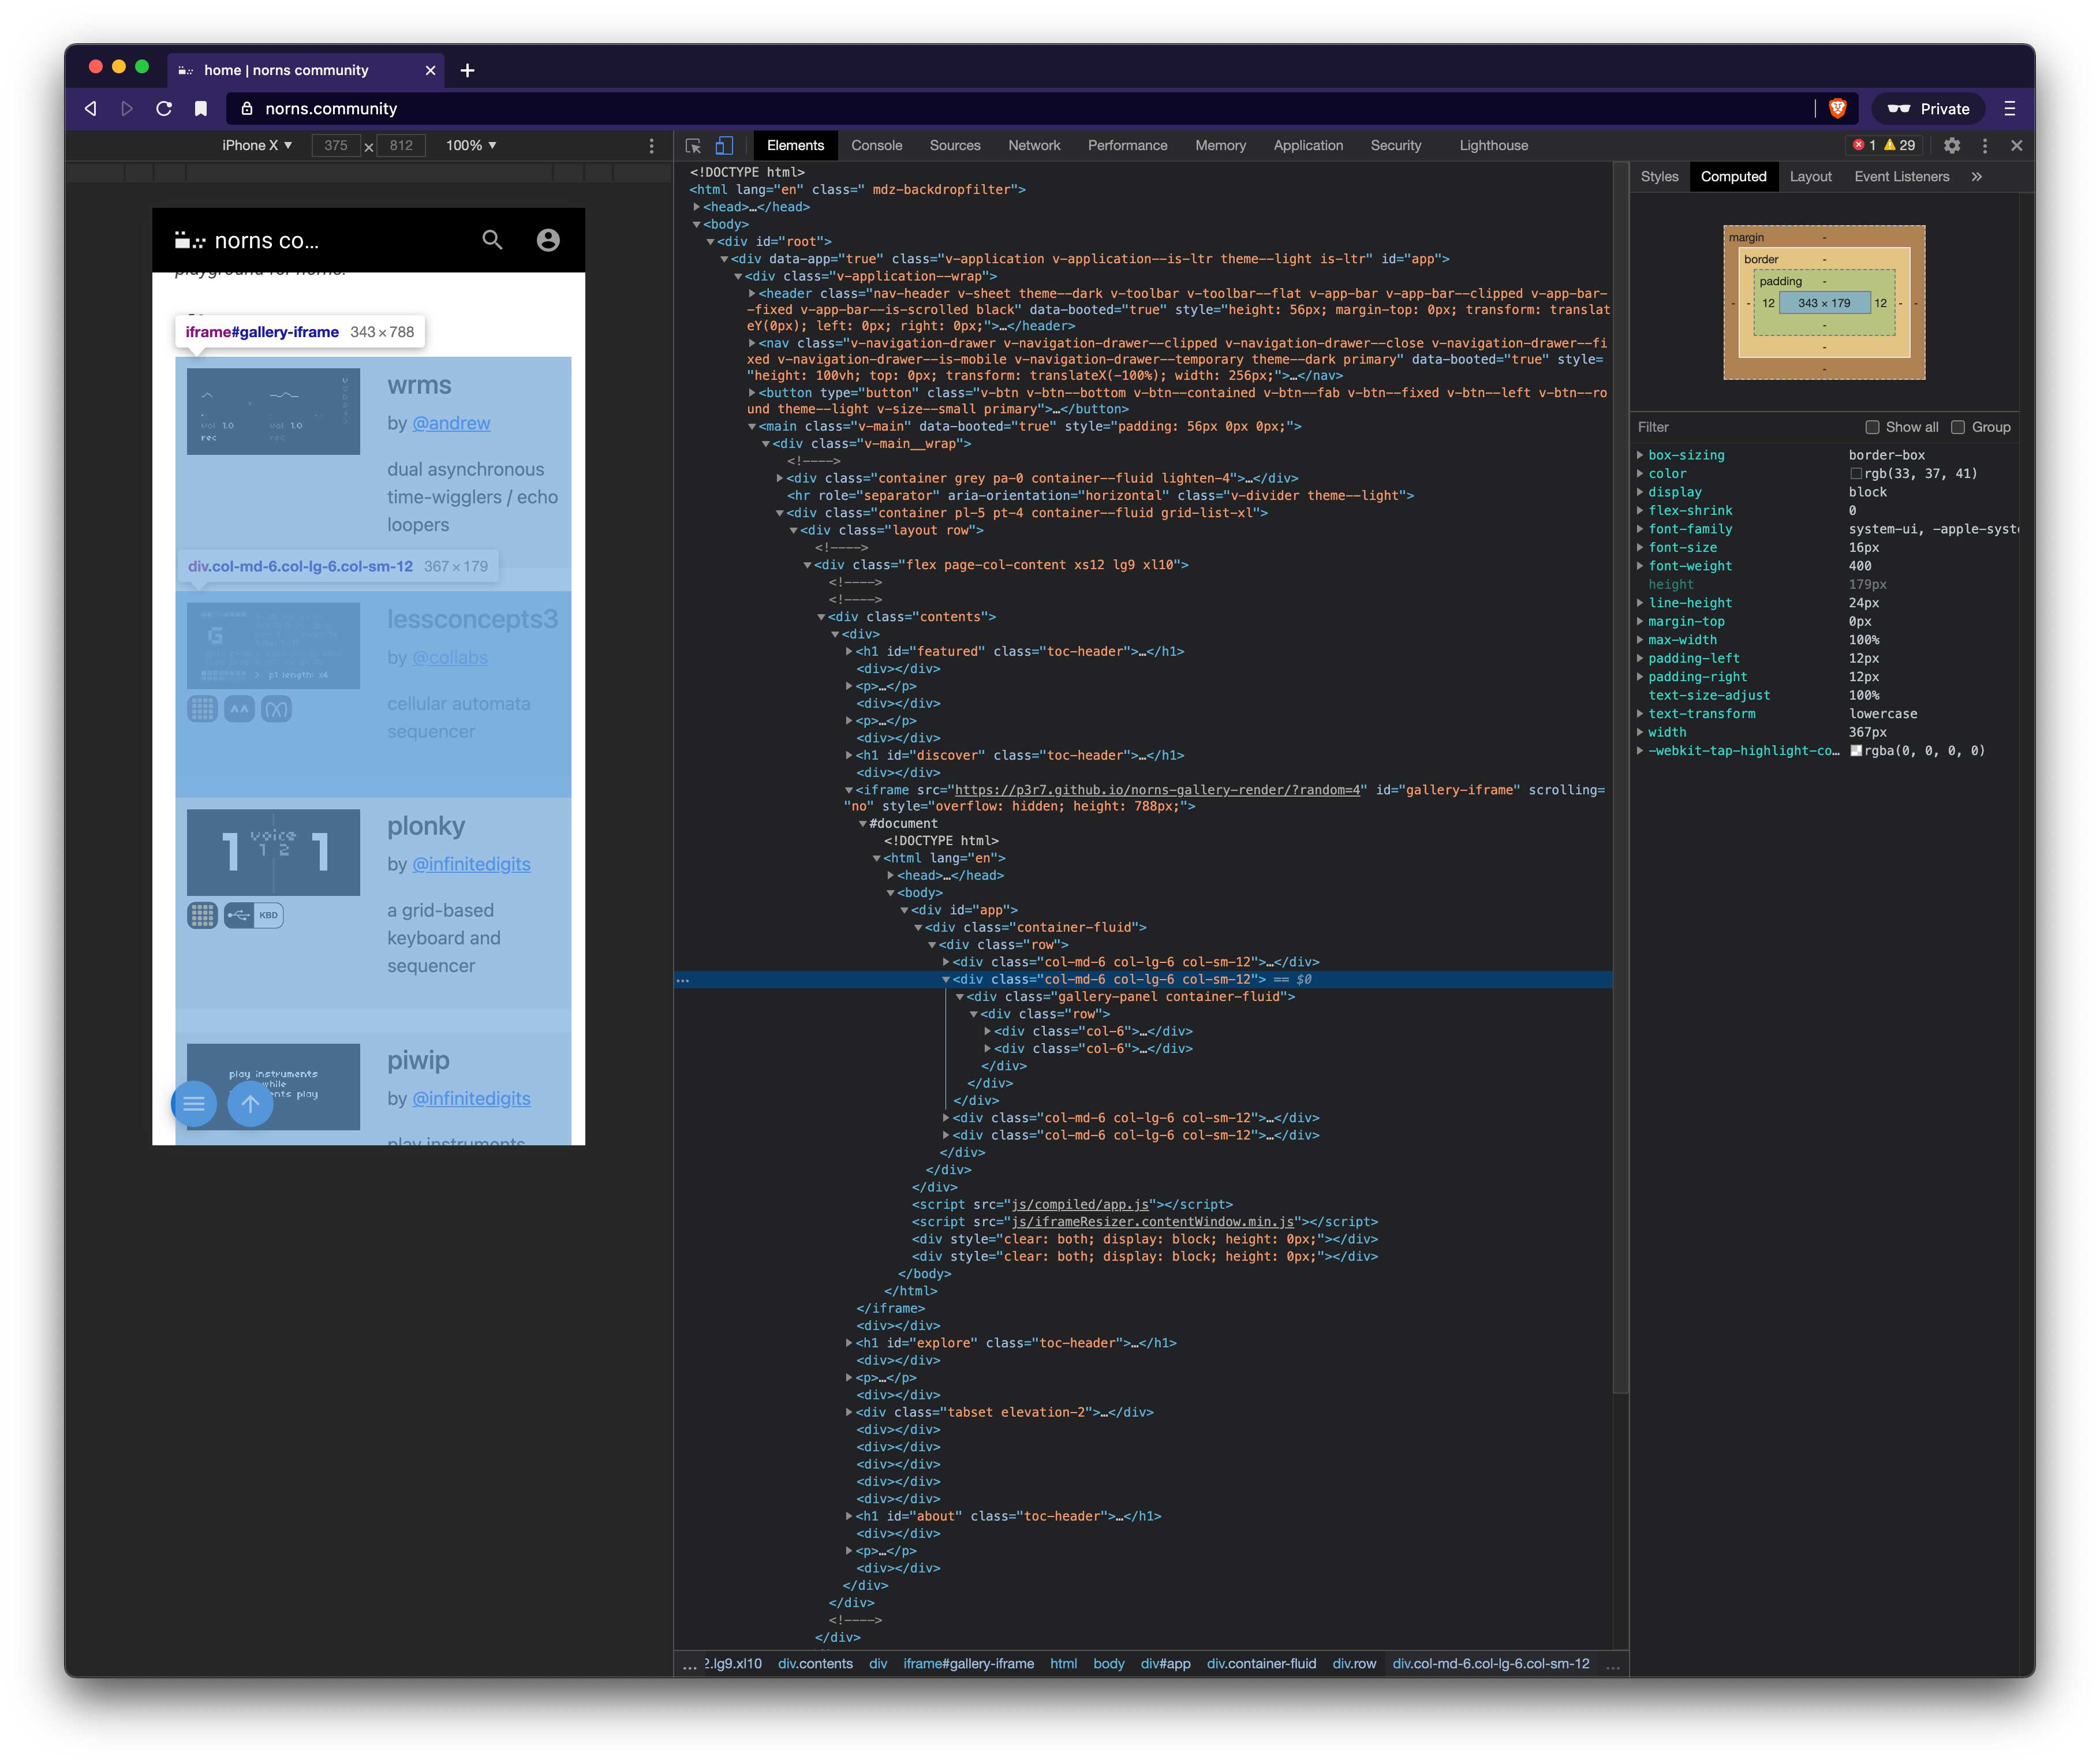
Task: Open js/compiled/app.js script link
Action: point(1081,1204)
